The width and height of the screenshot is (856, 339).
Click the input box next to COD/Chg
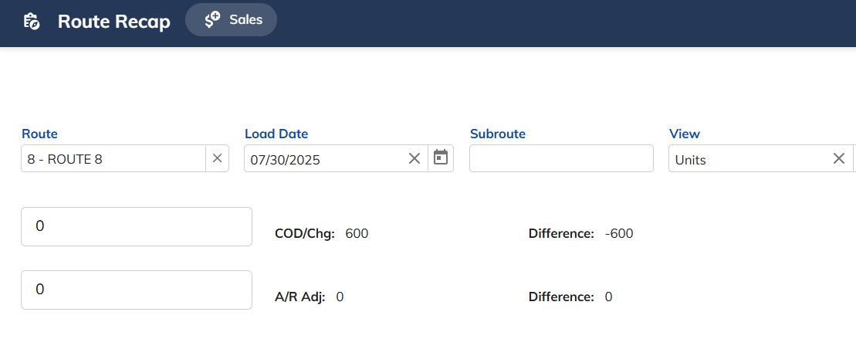pos(137,226)
